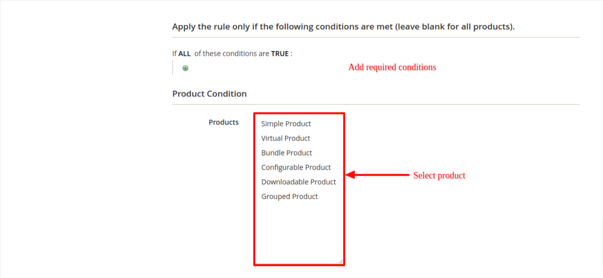Click the dotted line beside the plus icon

[x=173, y=68]
